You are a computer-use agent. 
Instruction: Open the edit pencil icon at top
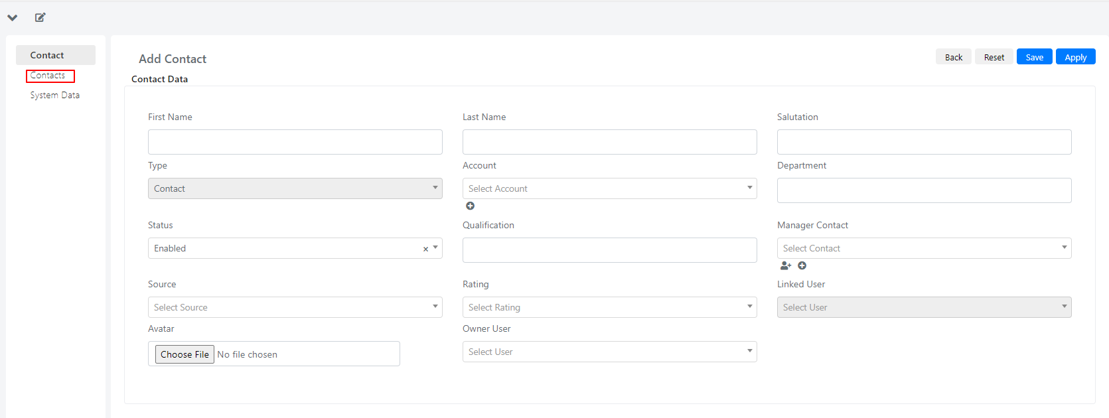click(x=40, y=17)
